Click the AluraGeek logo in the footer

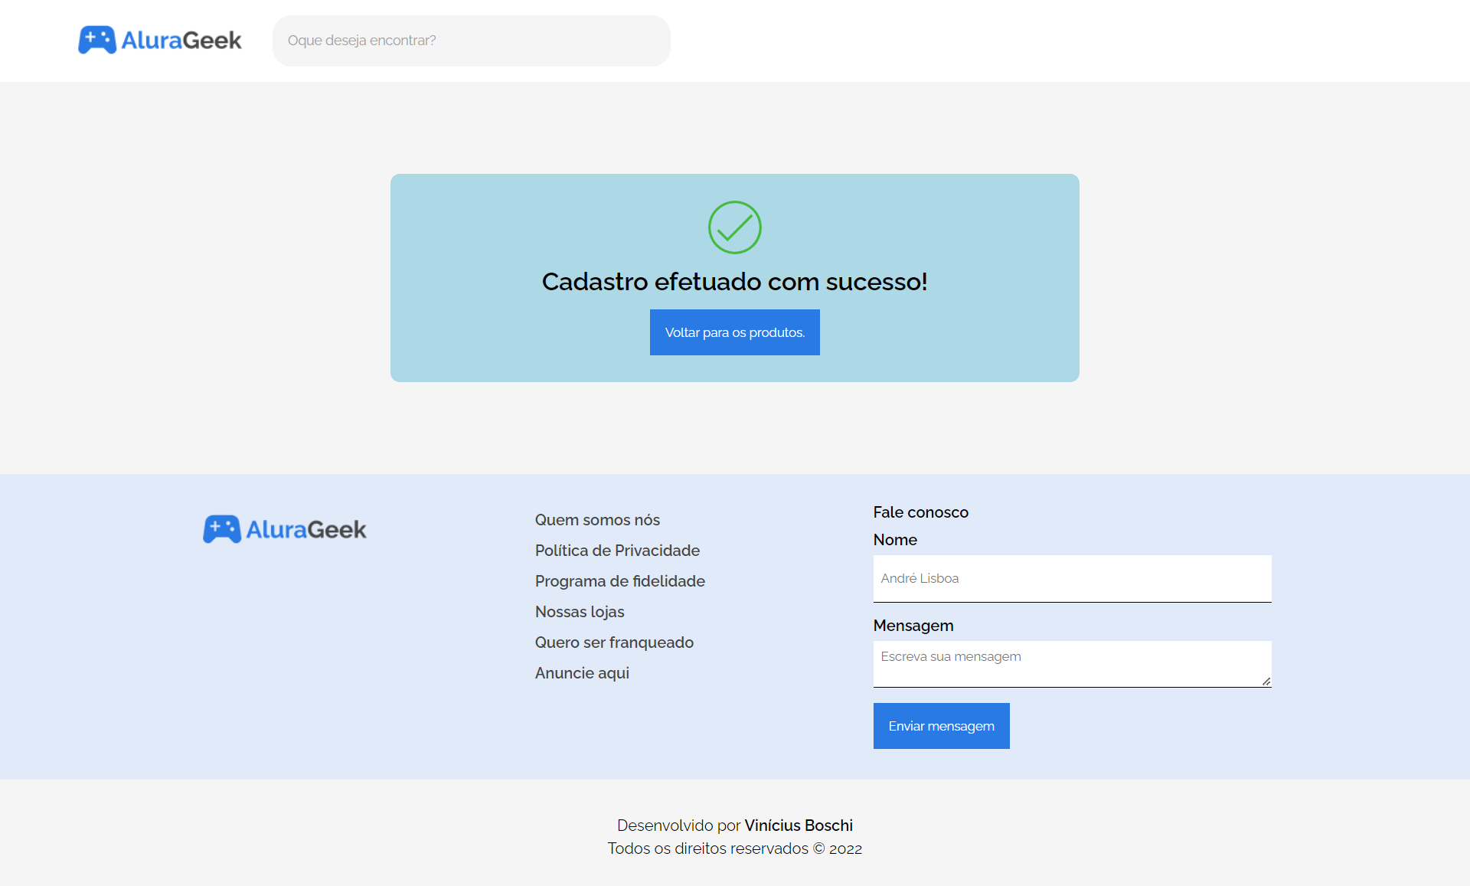pos(284,529)
